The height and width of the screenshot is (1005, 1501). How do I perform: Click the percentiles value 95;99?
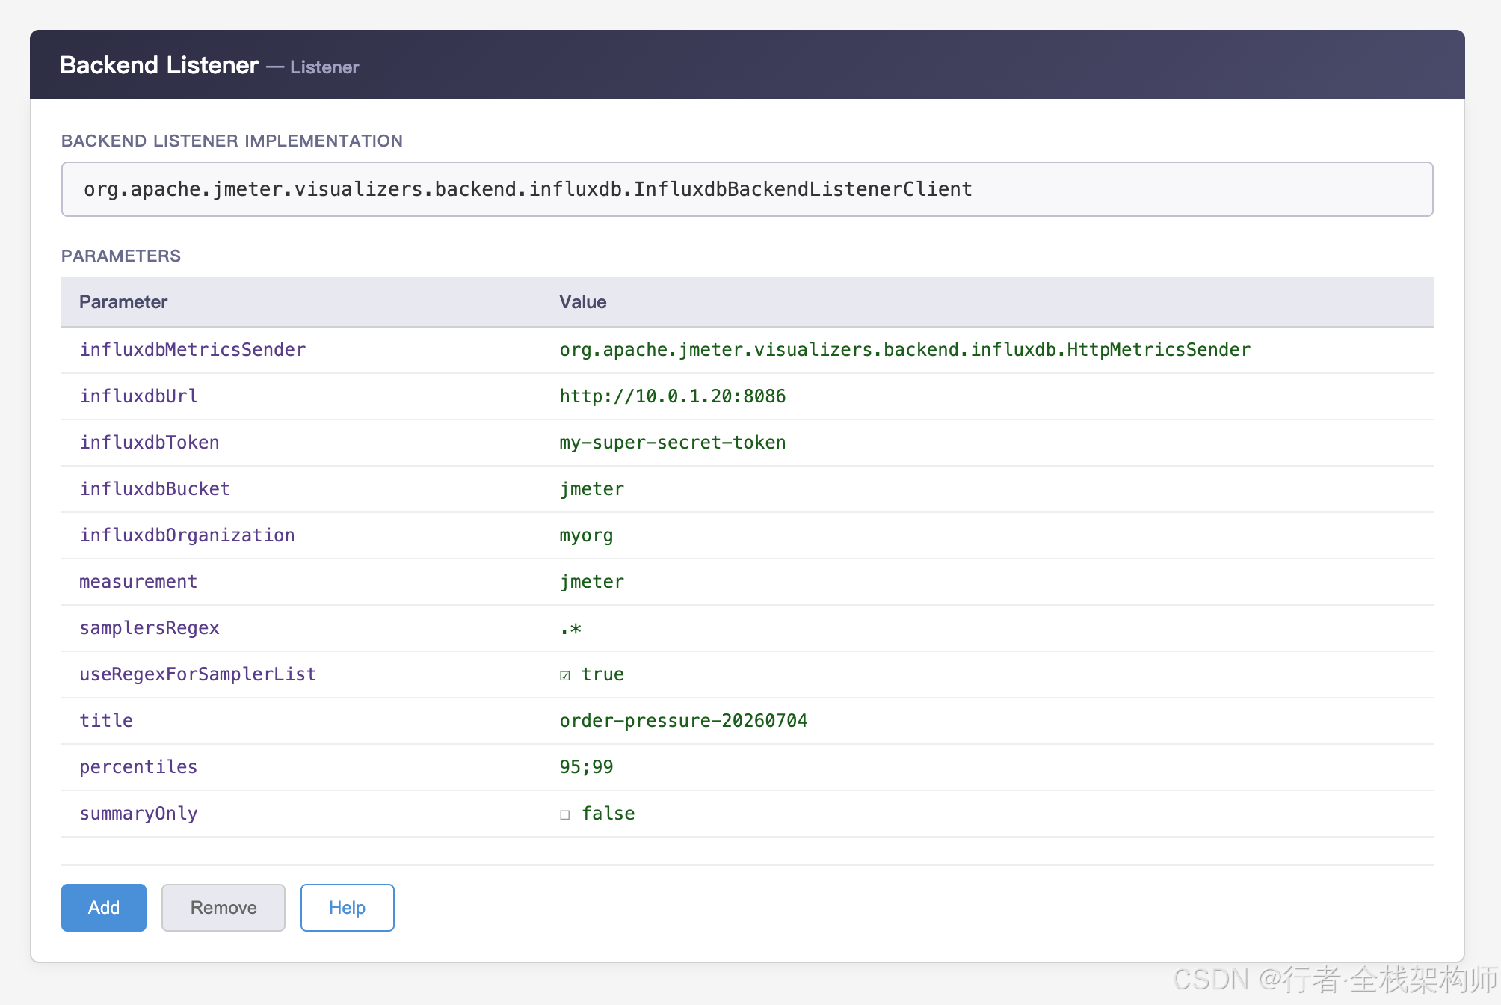tap(587, 767)
